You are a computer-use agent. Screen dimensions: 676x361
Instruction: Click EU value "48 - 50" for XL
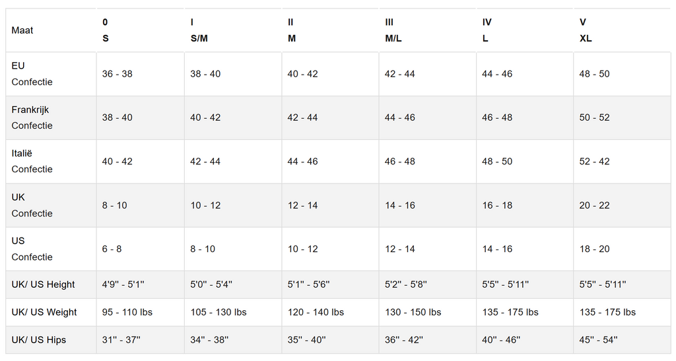pos(594,74)
